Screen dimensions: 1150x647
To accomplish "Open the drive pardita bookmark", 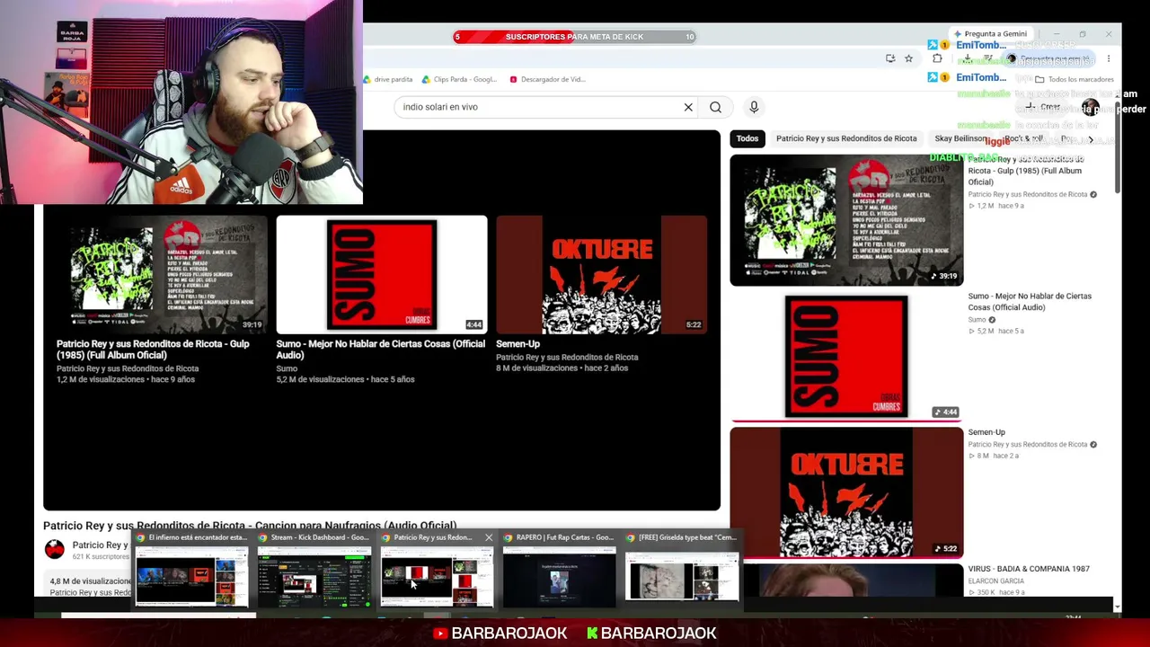I will (x=388, y=79).
